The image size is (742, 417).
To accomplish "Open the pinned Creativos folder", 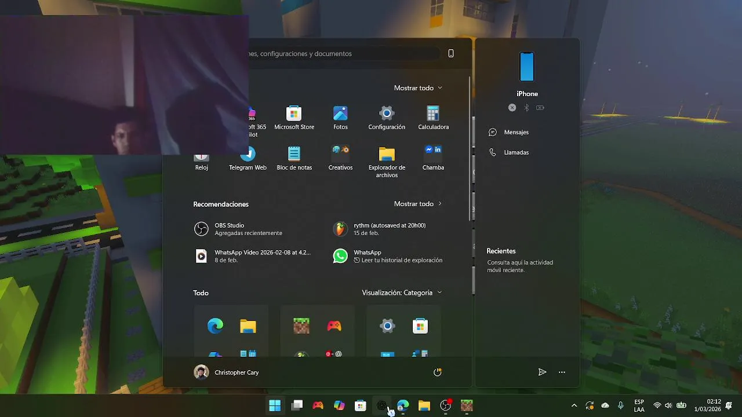I will coord(340,159).
